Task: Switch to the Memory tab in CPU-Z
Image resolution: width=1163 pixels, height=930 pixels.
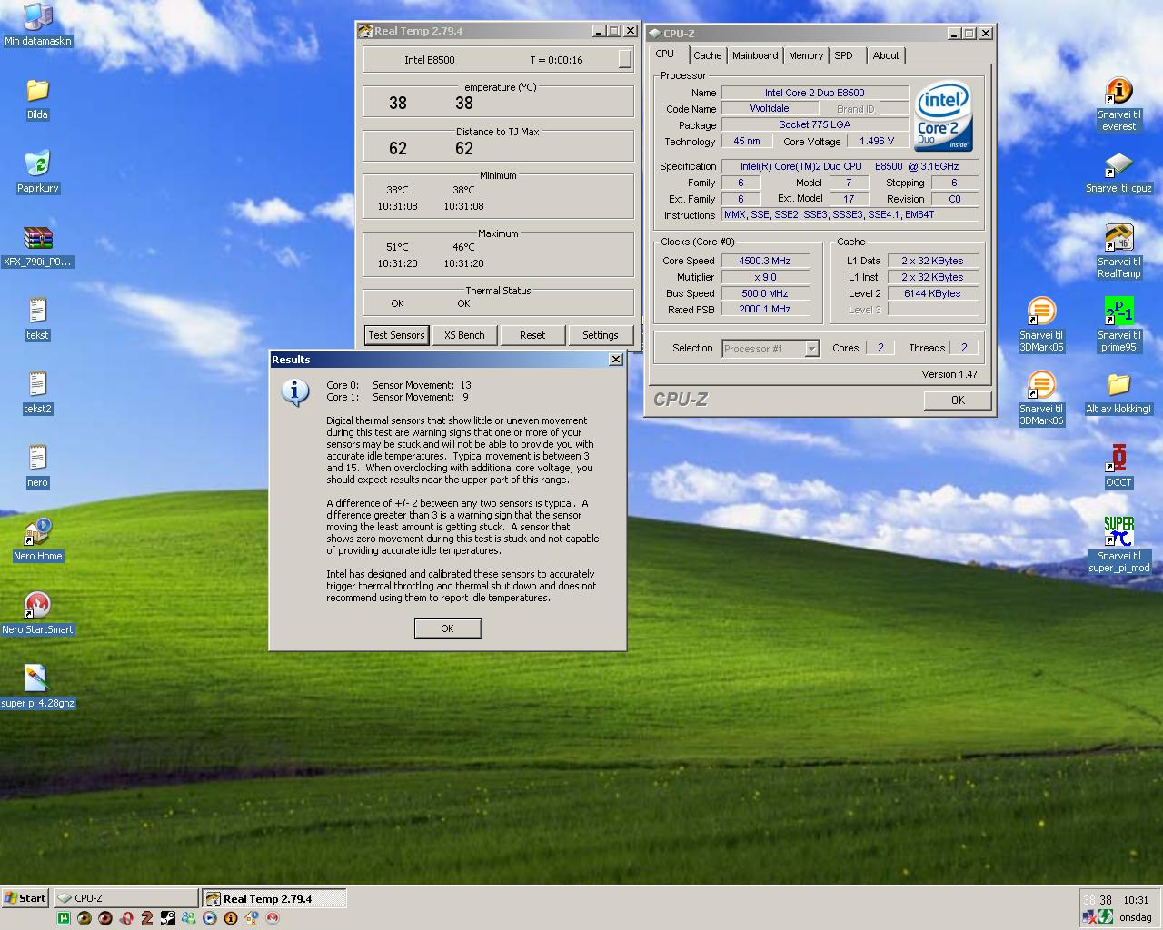Action: click(806, 55)
